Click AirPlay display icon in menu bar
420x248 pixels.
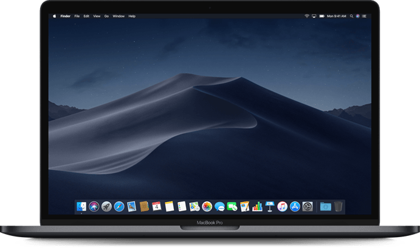click(314, 16)
